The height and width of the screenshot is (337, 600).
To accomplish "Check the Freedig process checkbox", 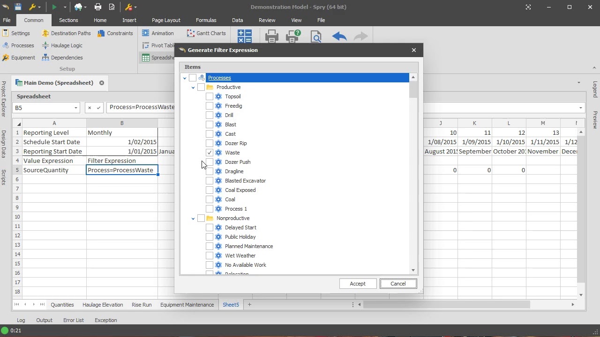I will 210,106.
